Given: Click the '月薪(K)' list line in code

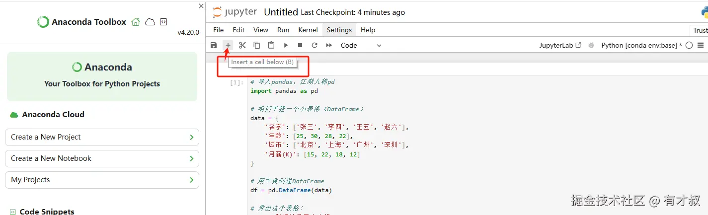Looking at the screenshot, I should click(313, 154).
